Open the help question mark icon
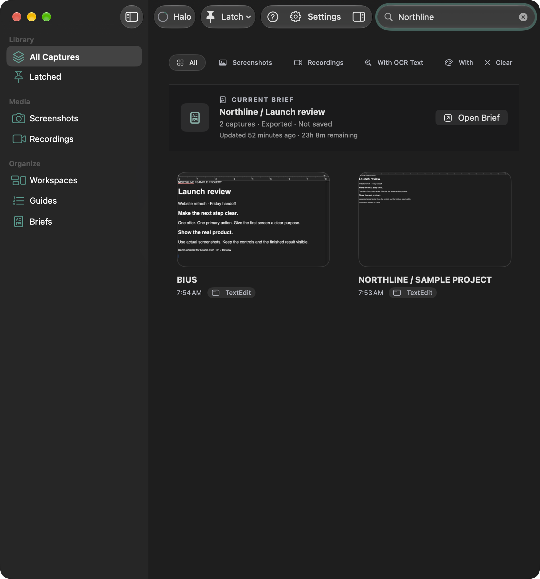The height and width of the screenshot is (579, 540). [x=273, y=17]
